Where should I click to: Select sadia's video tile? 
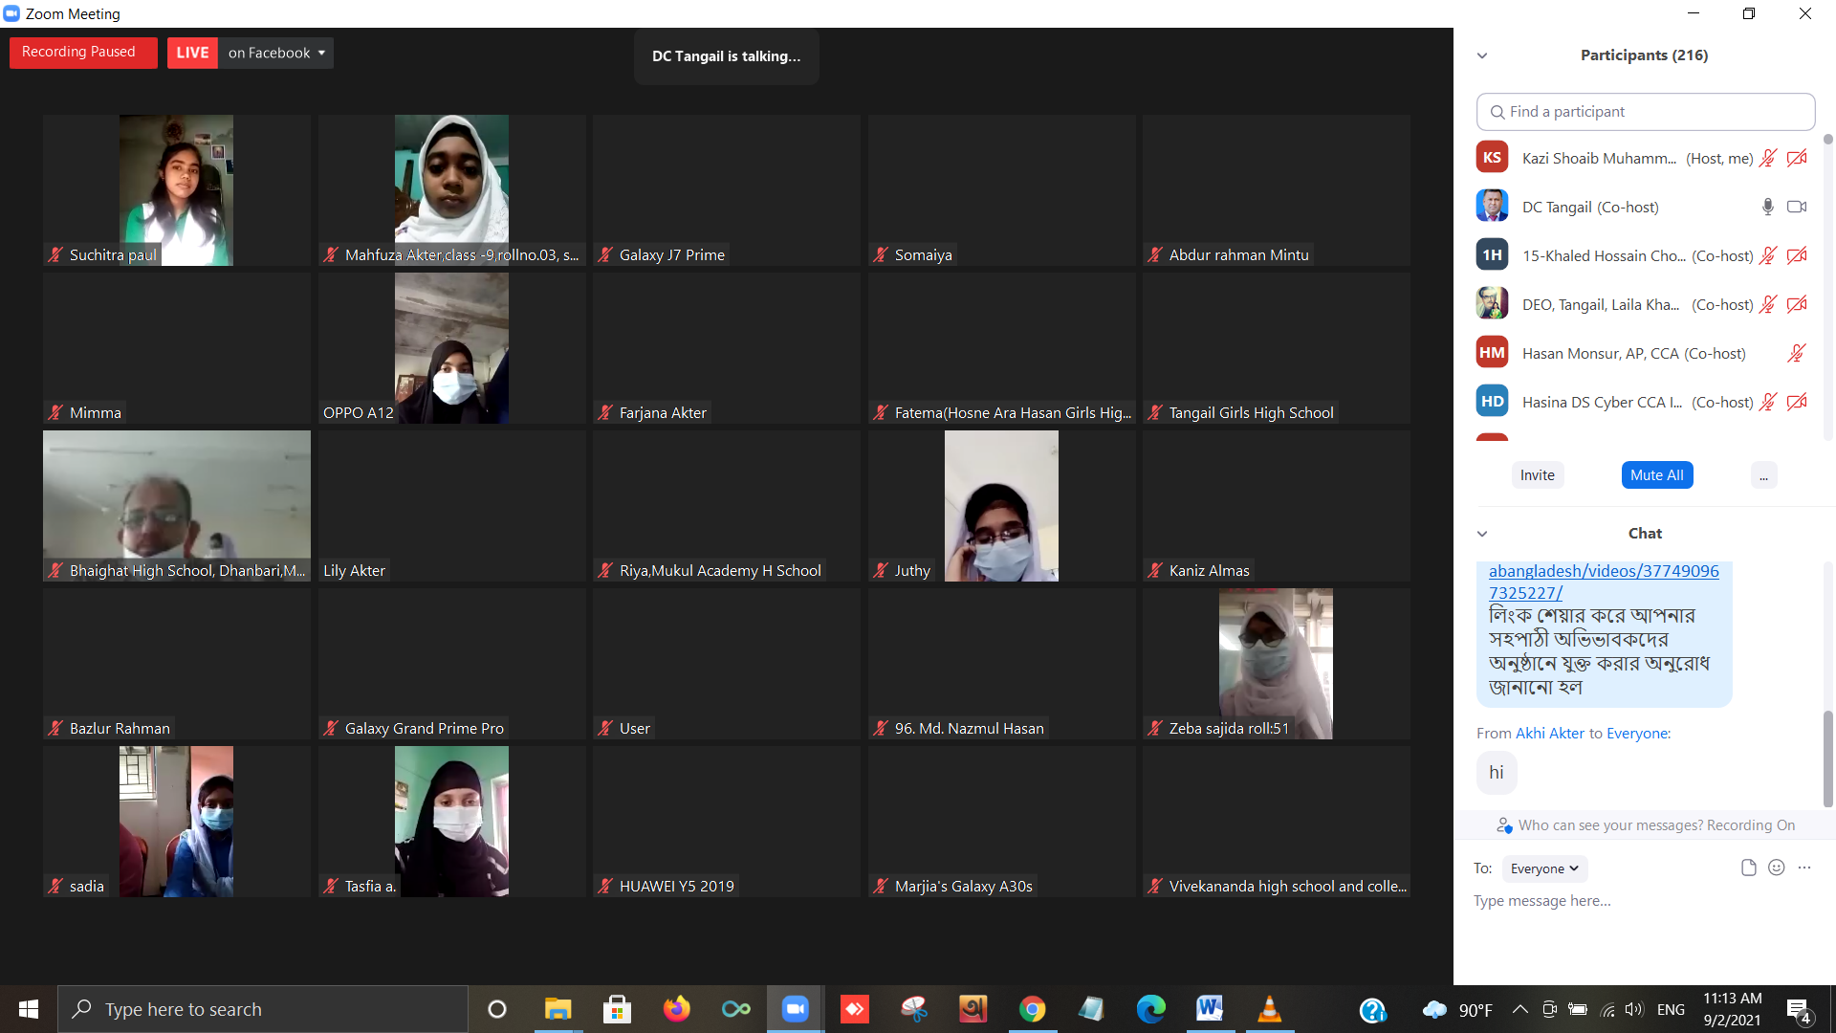point(177,822)
